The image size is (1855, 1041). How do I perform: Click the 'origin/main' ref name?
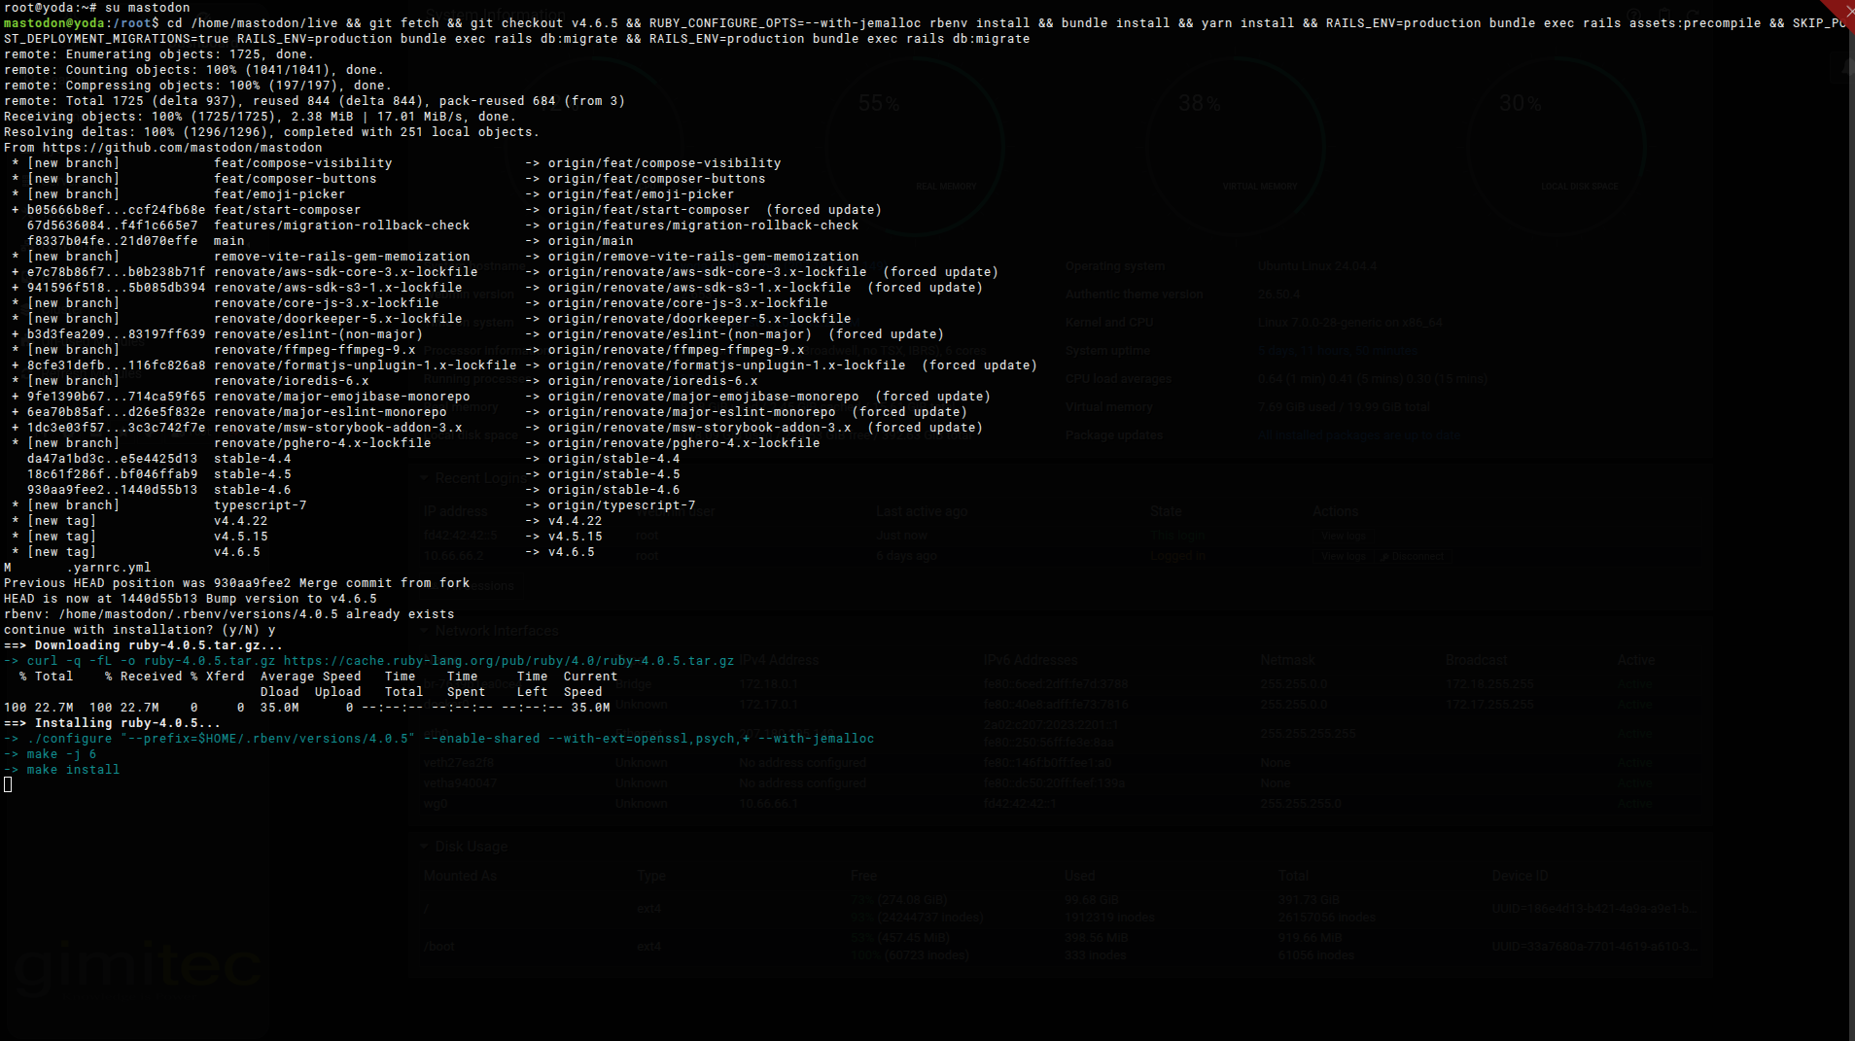(591, 241)
